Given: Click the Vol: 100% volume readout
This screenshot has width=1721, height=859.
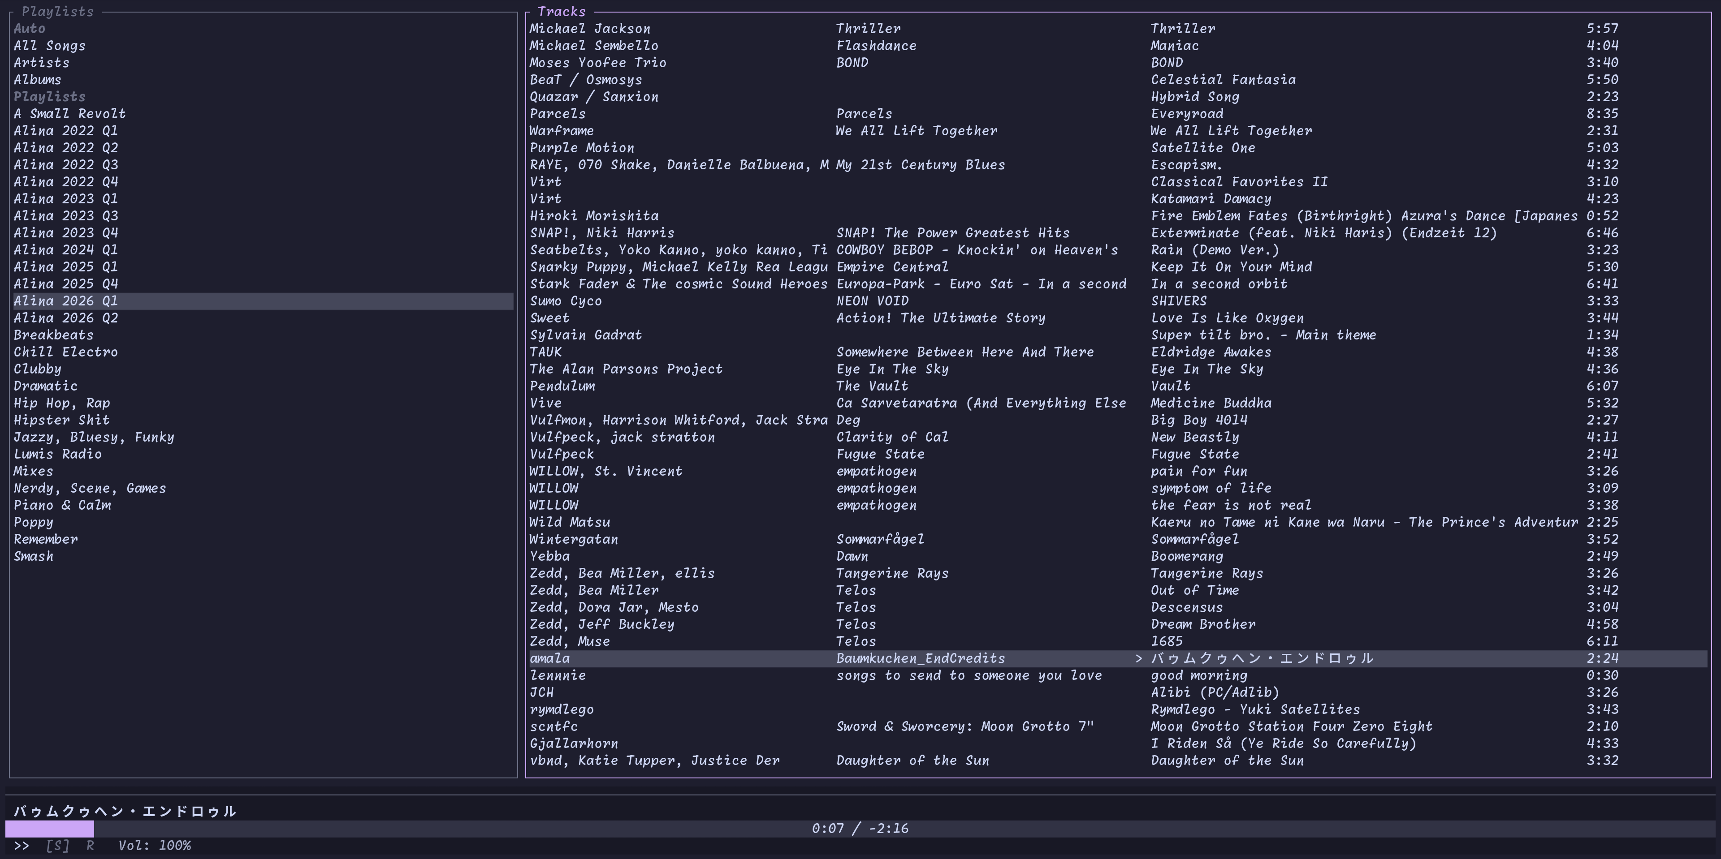Looking at the screenshot, I should (154, 846).
